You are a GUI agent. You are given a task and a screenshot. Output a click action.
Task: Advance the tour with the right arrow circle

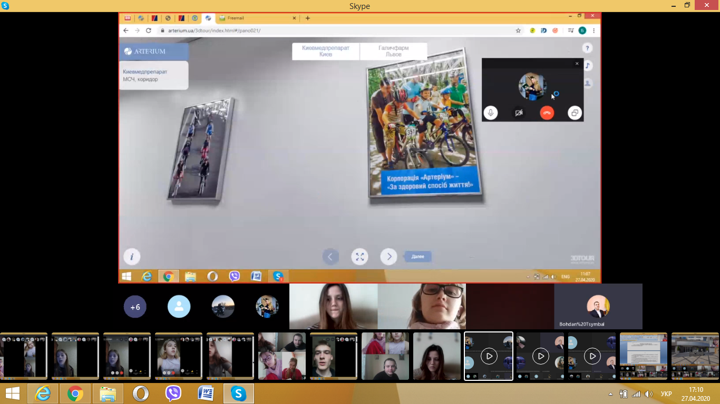pos(389,257)
